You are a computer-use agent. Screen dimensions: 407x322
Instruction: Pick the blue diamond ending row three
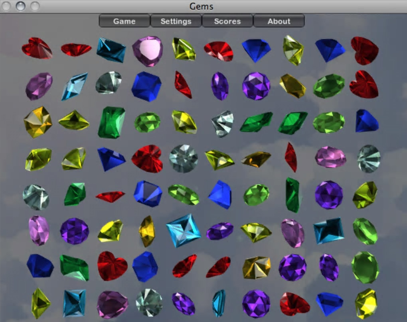point(367,121)
